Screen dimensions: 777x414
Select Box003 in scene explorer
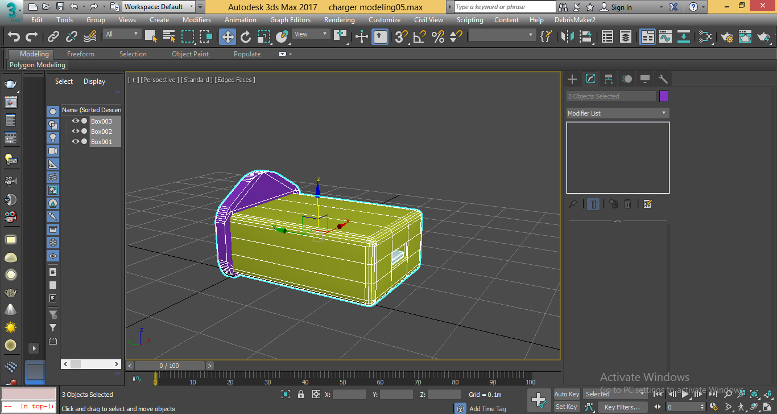101,121
